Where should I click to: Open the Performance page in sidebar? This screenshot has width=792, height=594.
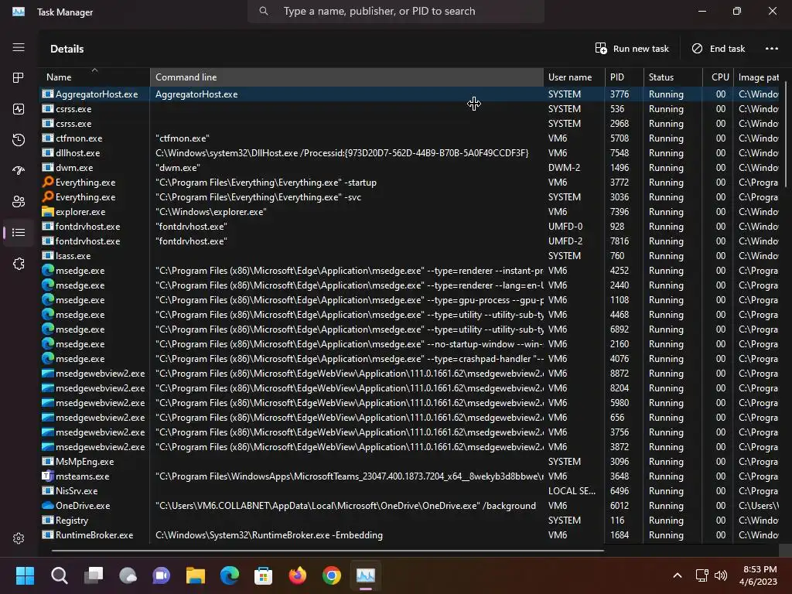[x=19, y=109]
